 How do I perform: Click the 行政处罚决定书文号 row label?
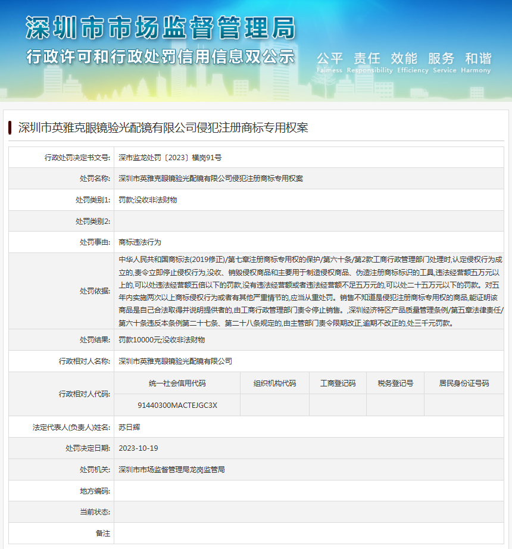77,158
